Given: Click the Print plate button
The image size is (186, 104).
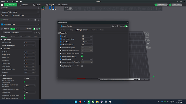Looking at the screenshot, I should [x=177, y=5].
